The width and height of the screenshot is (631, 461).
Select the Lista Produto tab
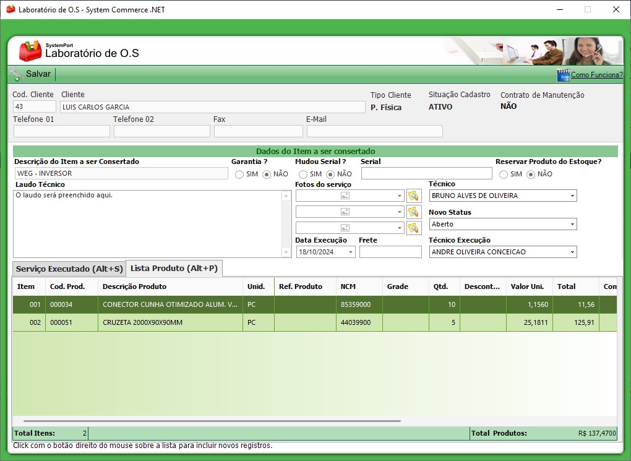tap(174, 269)
